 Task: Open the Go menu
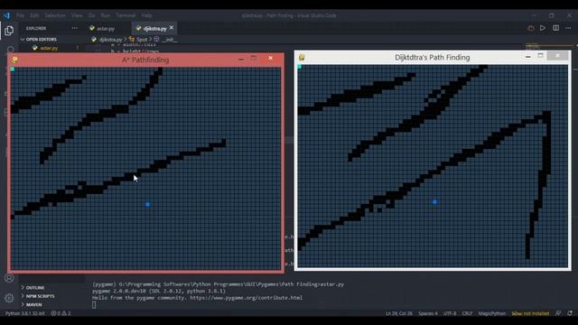(91, 15)
